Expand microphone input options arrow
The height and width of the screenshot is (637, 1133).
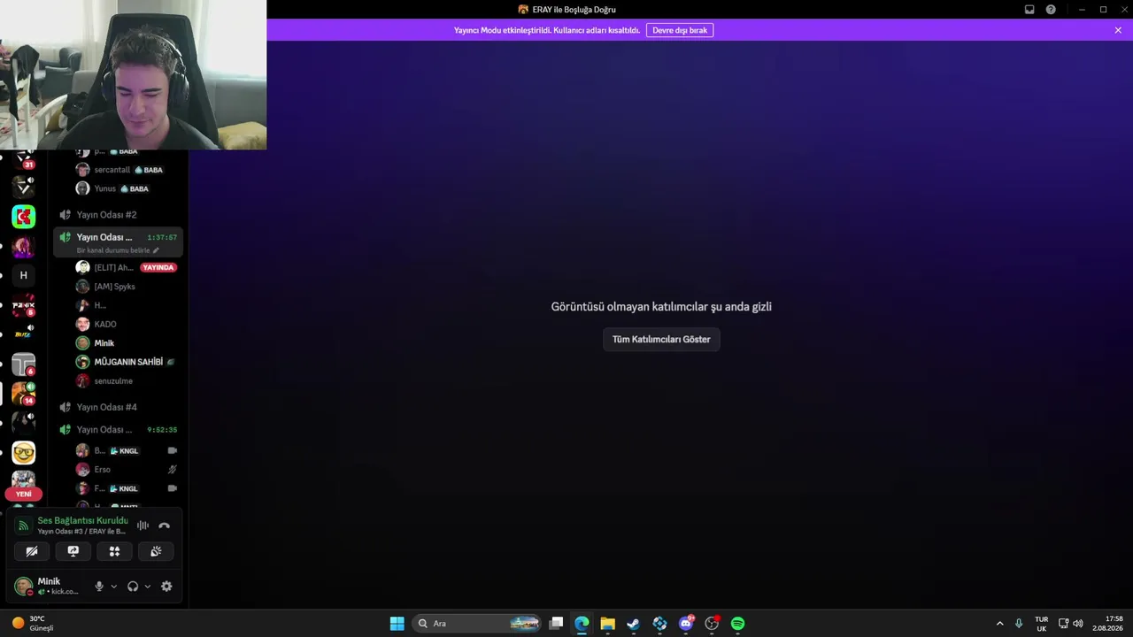tap(113, 587)
